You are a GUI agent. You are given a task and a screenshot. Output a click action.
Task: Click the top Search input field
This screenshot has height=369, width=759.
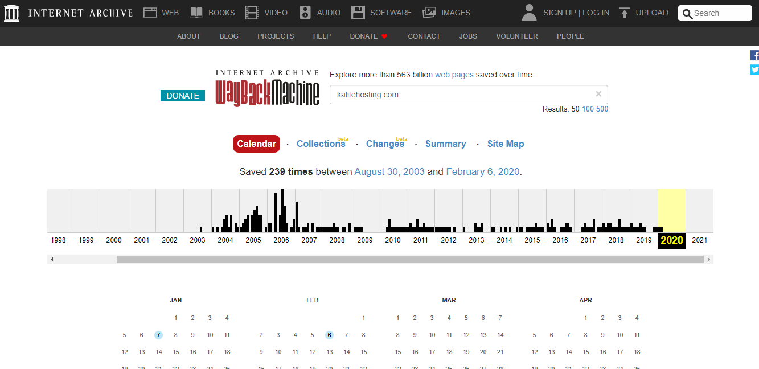[x=715, y=13]
